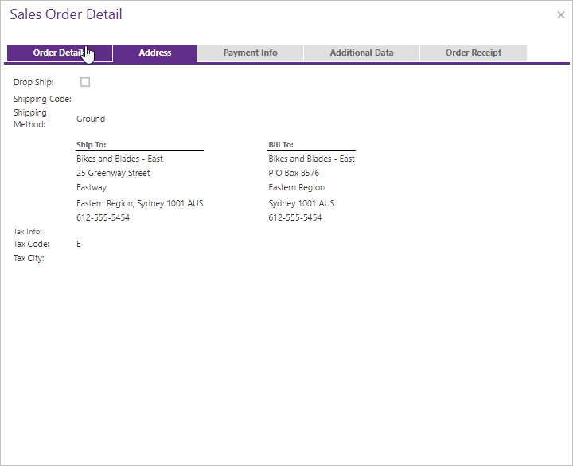
Task: Toggle the Drop Ship checkbox
Action: coord(85,82)
